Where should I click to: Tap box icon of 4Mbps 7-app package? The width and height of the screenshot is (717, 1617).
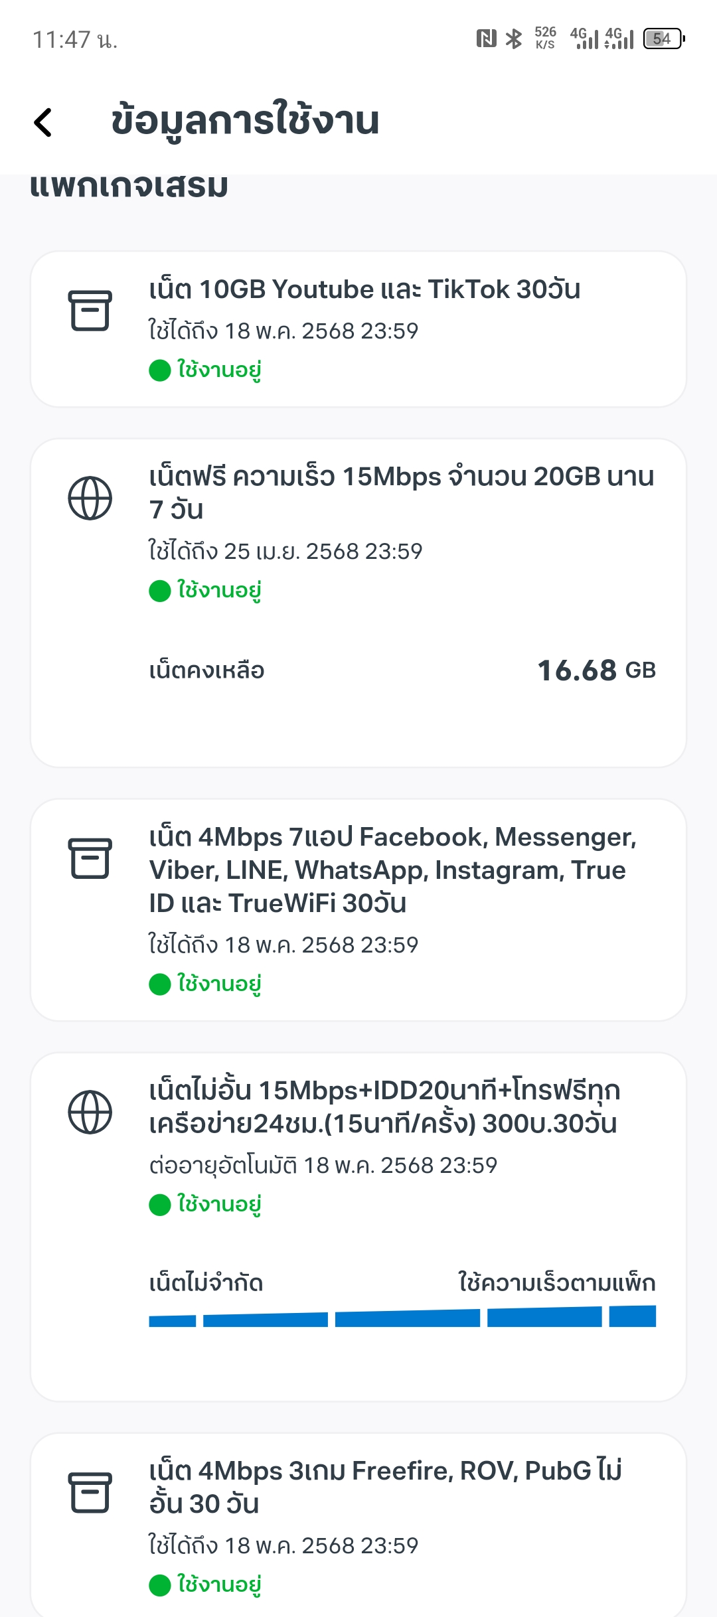click(x=90, y=858)
